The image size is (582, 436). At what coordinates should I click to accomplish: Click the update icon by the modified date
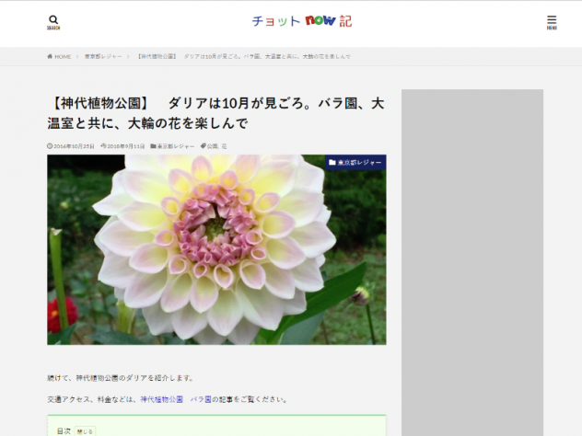pyautogui.click(x=103, y=146)
